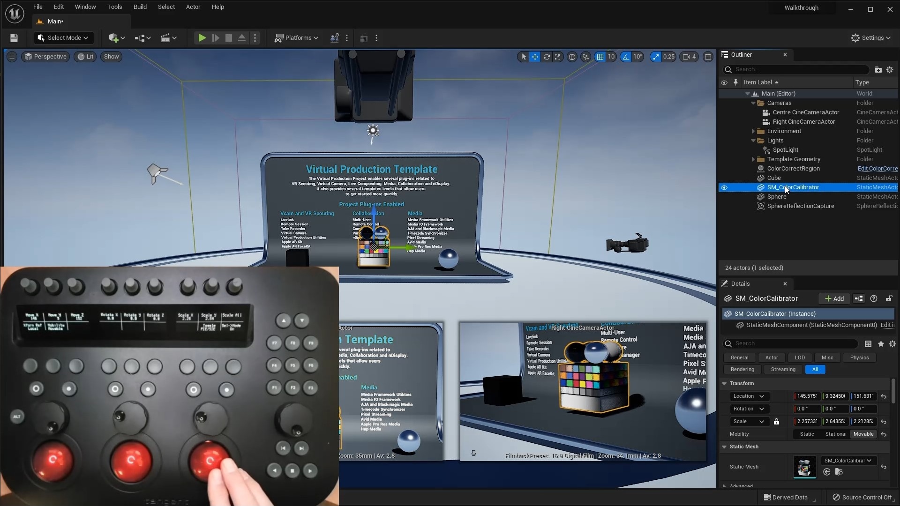This screenshot has width=900, height=506.
Task: Open the camera speed setting
Action: coord(690,57)
